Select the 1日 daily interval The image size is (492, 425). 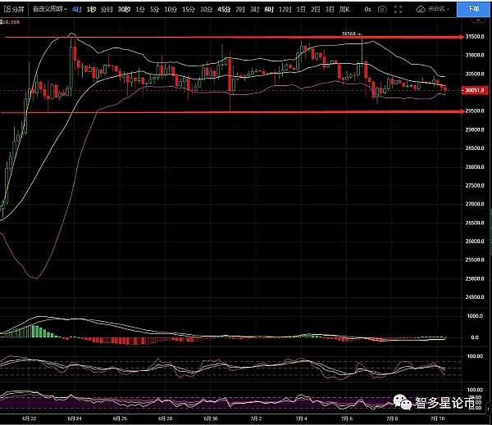(x=302, y=9)
